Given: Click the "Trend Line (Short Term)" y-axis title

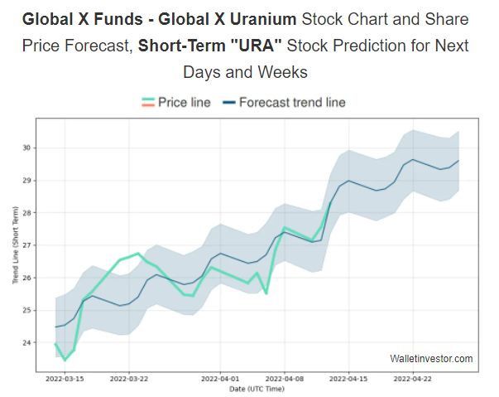Looking at the screenshot, I should [x=17, y=244].
